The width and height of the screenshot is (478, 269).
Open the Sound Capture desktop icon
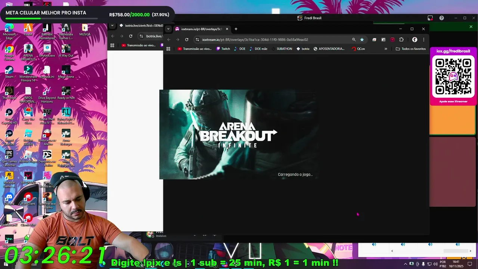coord(9,137)
